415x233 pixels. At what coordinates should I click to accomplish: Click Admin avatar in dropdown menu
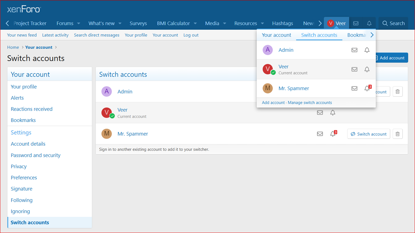pos(267,50)
